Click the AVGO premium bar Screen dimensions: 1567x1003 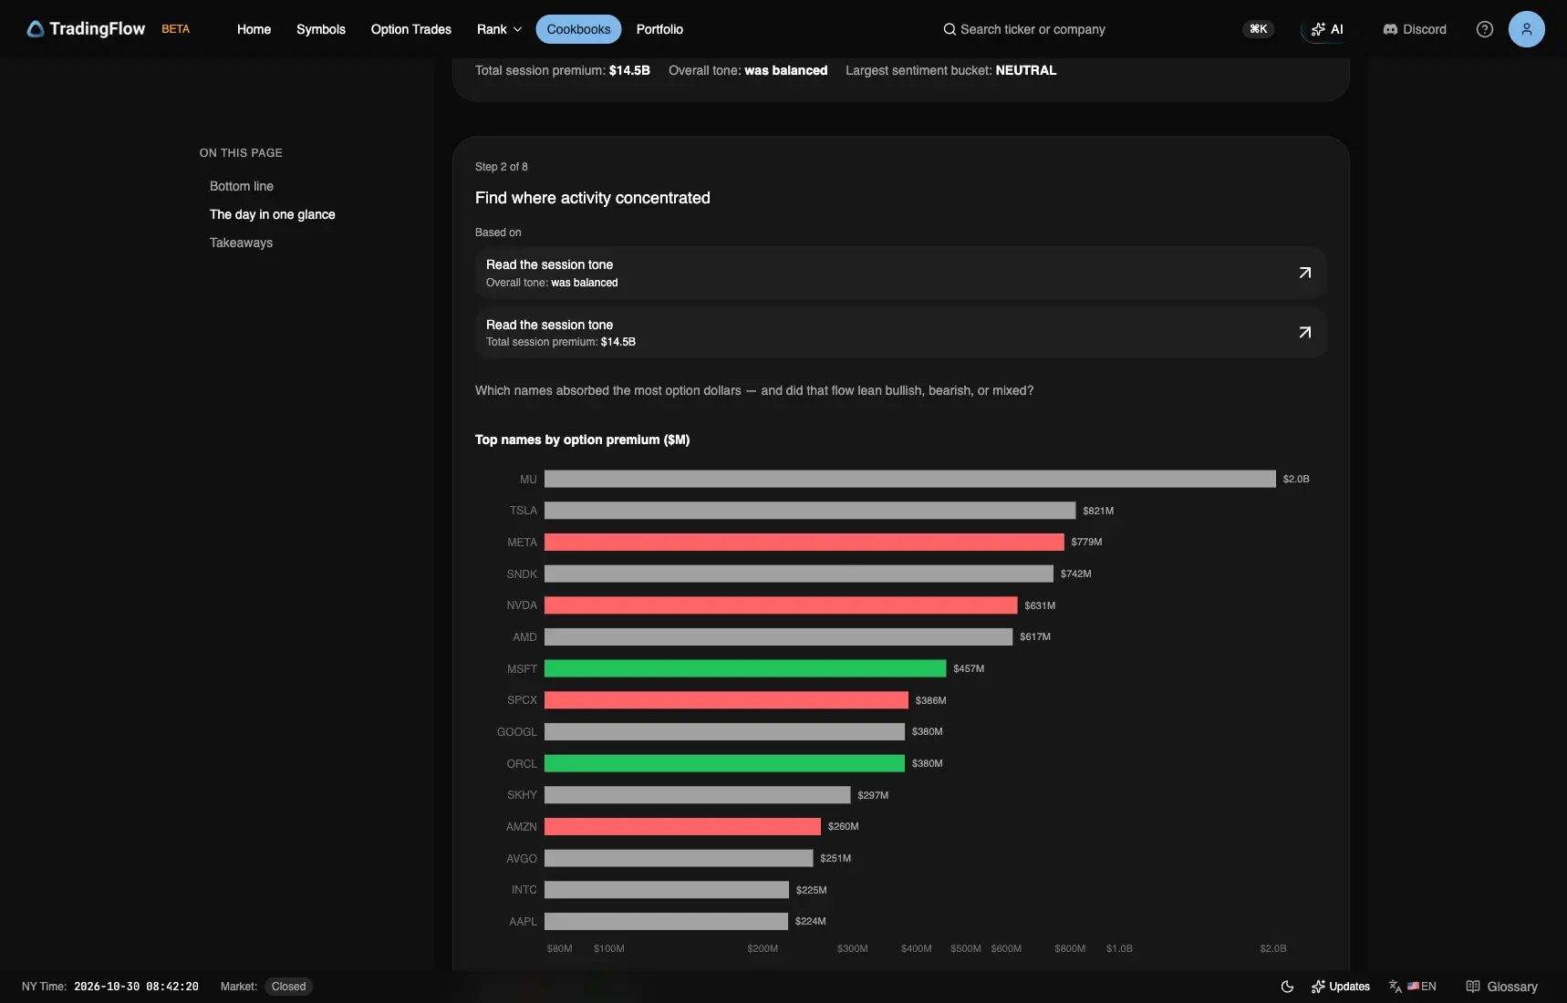click(x=679, y=858)
